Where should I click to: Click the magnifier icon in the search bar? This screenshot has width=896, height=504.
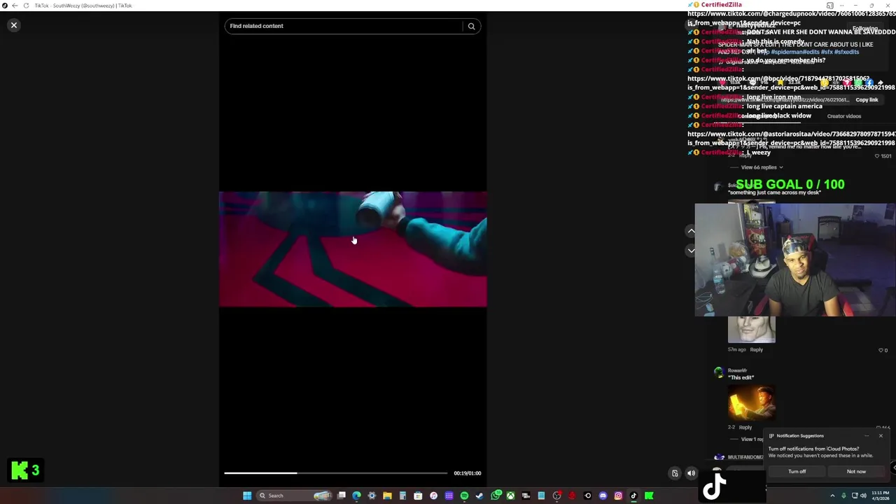[471, 26]
